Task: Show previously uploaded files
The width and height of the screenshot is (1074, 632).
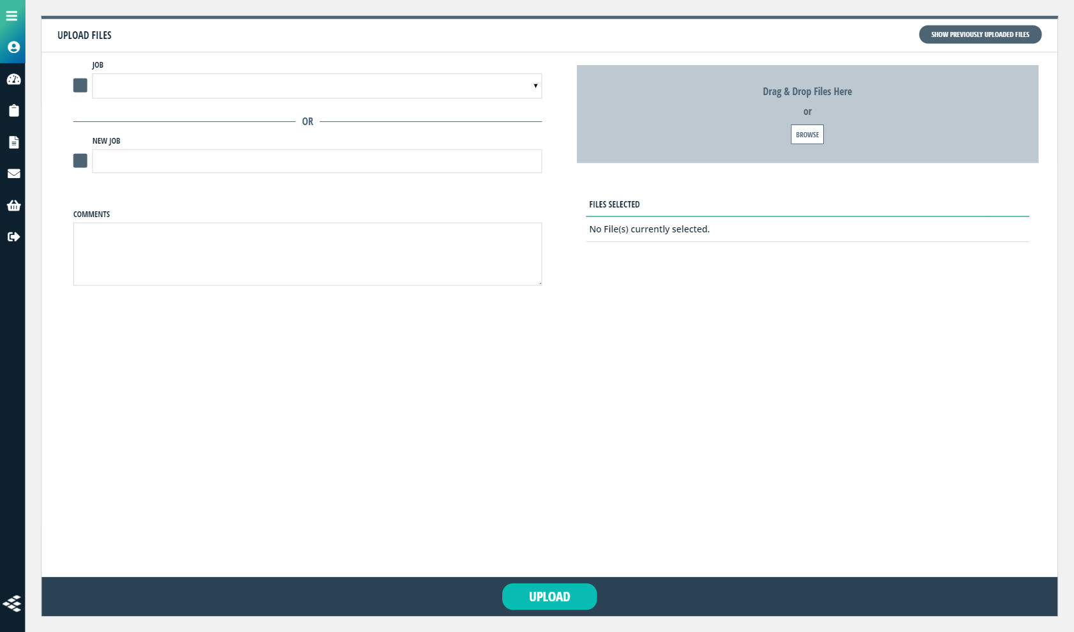Action: tap(980, 34)
